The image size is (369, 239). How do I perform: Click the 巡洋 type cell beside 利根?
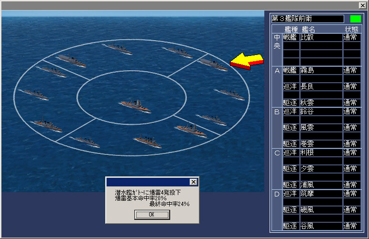click(x=291, y=152)
